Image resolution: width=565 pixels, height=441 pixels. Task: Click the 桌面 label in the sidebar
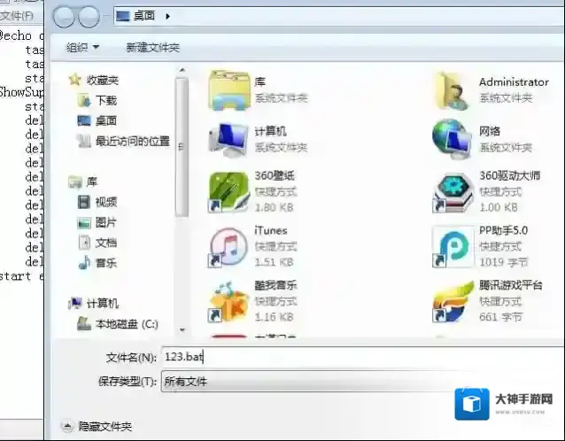click(106, 120)
